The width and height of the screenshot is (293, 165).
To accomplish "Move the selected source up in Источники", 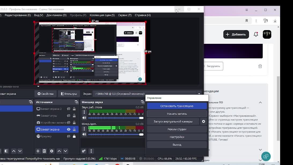I will point(59,151).
